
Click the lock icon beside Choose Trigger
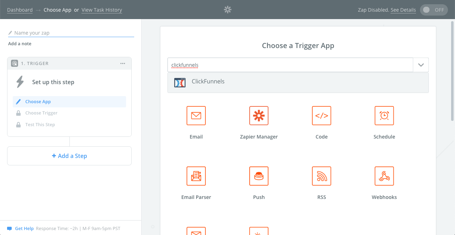(x=18, y=113)
